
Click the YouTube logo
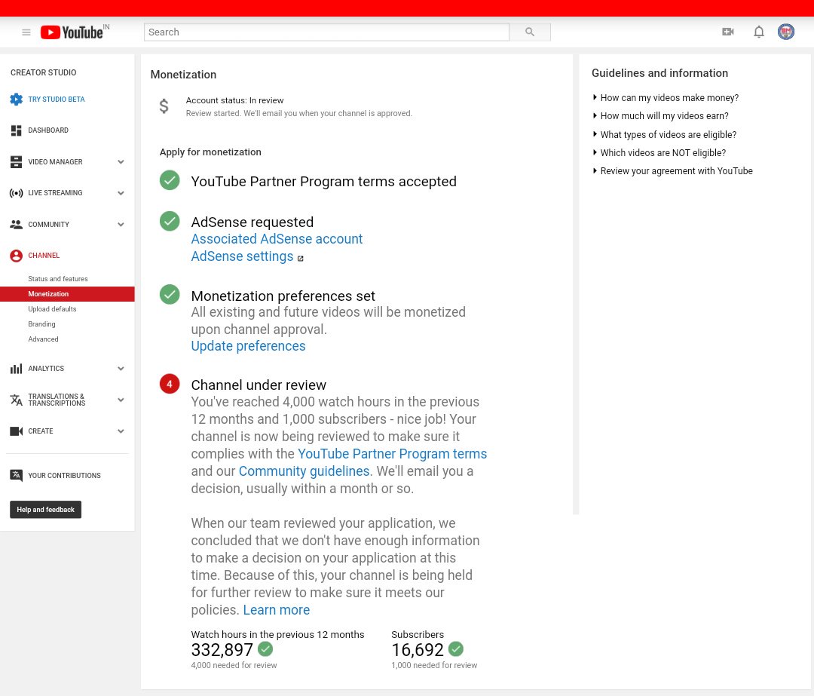(x=72, y=32)
